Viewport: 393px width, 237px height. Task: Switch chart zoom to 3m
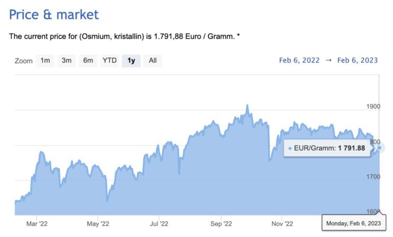tap(67, 61)
